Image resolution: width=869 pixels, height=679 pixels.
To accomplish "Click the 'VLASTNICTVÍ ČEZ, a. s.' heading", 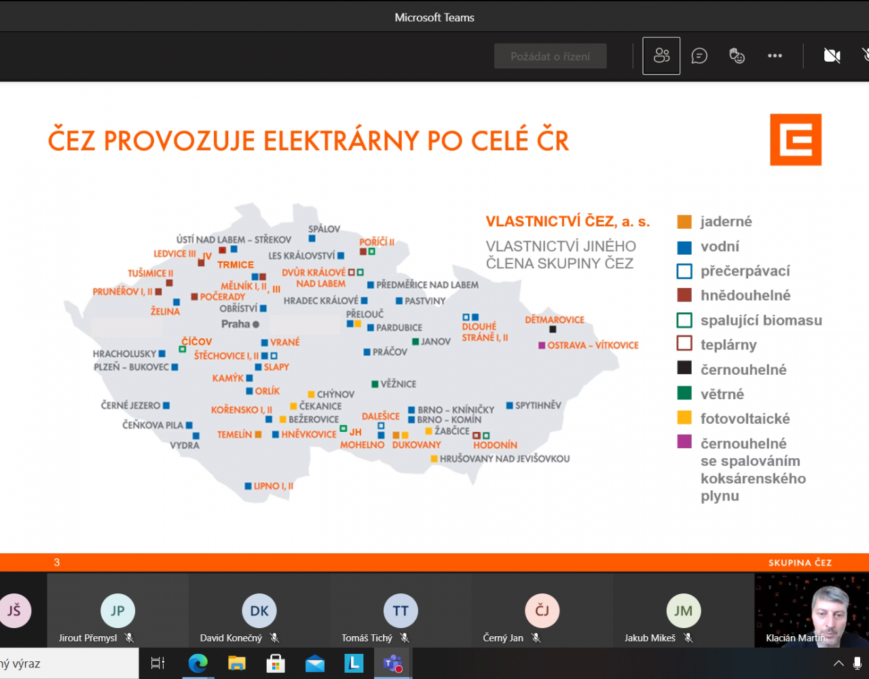I will coord(568,221).
